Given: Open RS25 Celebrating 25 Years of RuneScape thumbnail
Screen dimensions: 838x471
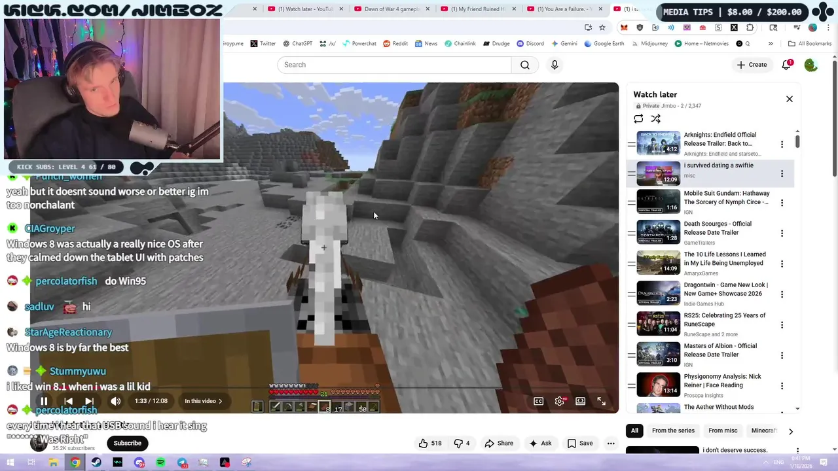Looking at the screenshot, I should coord(659,324).
